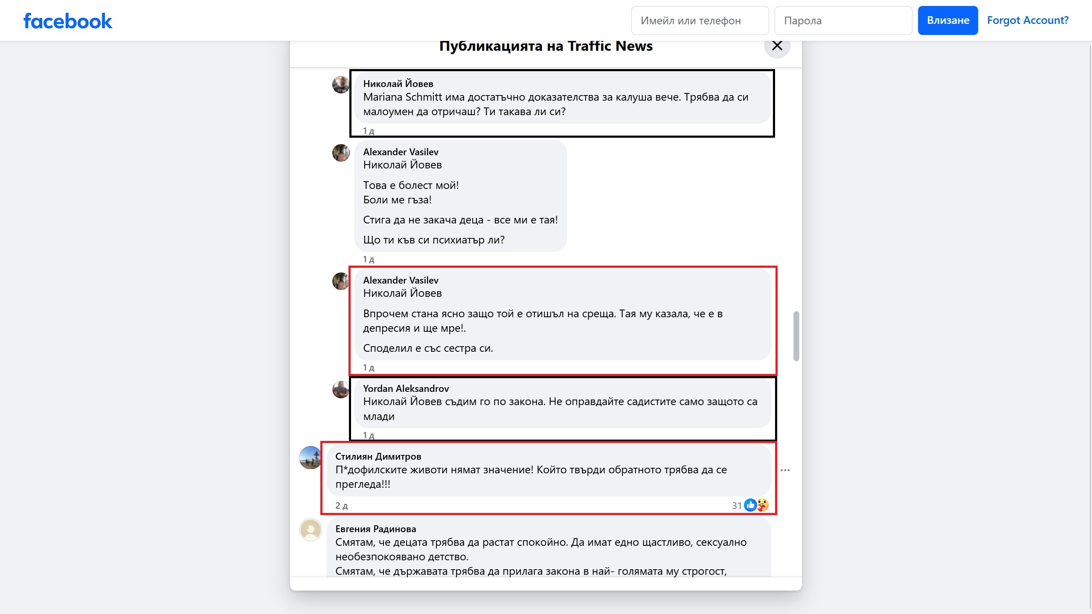Click the 'Публикацията на Traffic News' dialog title
This screenshot has height=614, width=1092.
[546, 46]
